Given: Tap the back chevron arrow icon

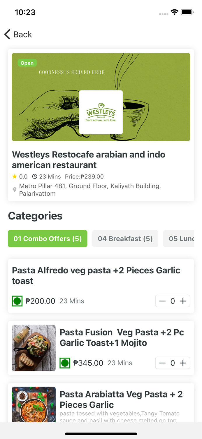Looking at the screenshot, I should tap(7, 34).
